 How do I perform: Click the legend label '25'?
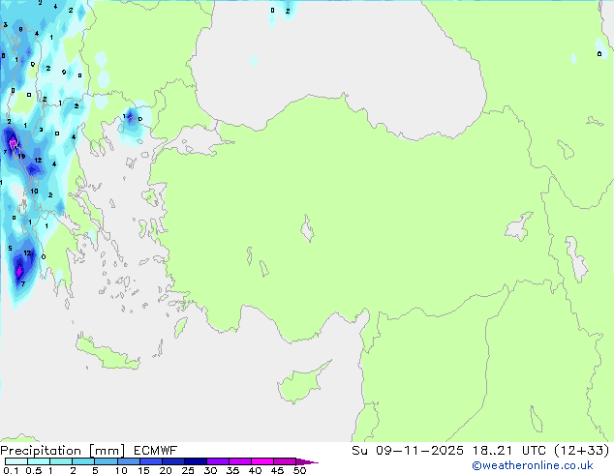click(x=188, y=470)
